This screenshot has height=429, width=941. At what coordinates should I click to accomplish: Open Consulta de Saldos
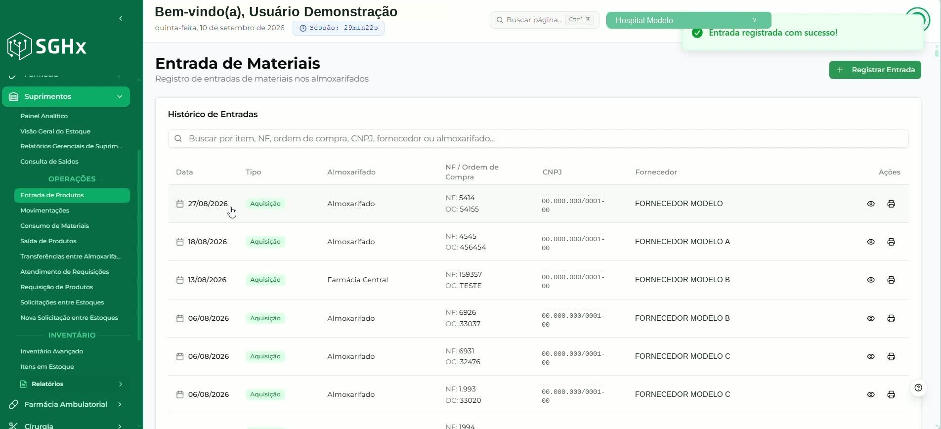[x=49, y=162]
